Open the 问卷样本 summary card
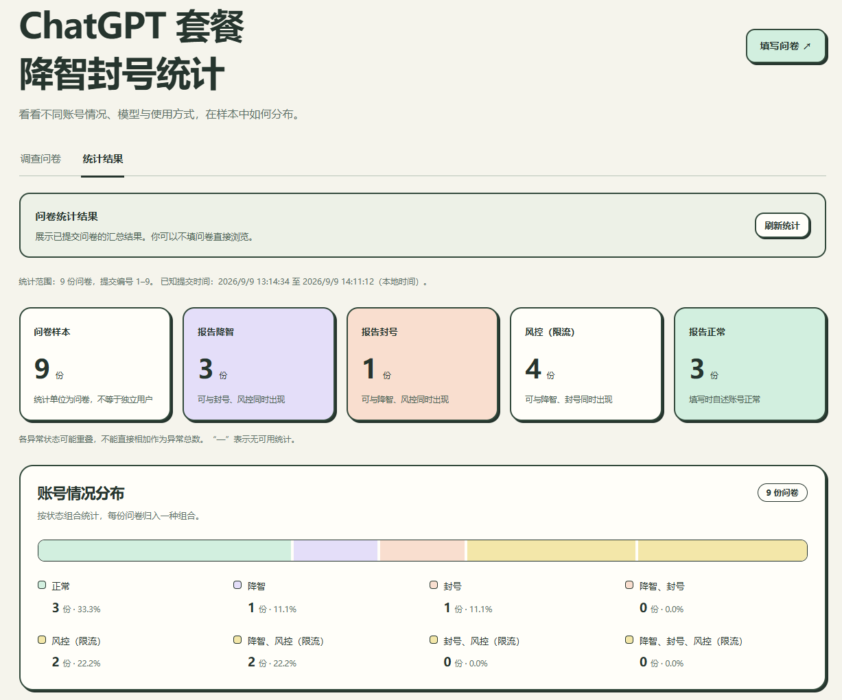The width and height of the screenshot is (842, 700). (x=95, y=363)
